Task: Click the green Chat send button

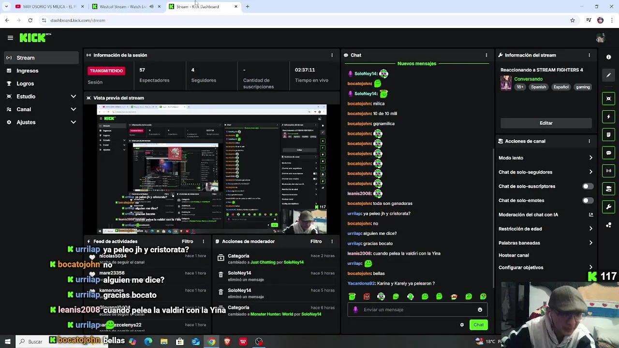Action: click(x=478, y=325)
